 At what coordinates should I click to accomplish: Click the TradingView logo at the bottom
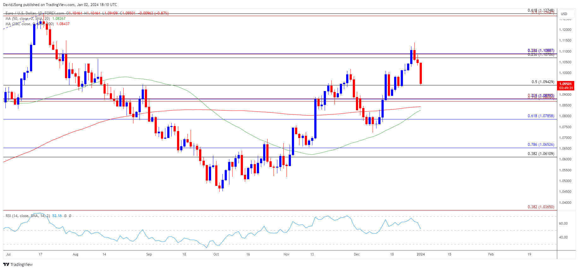tap(18, 264)
